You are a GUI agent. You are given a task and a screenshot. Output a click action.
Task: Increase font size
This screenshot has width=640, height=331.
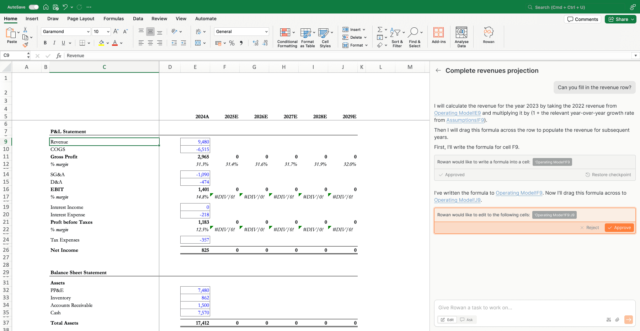116,32
